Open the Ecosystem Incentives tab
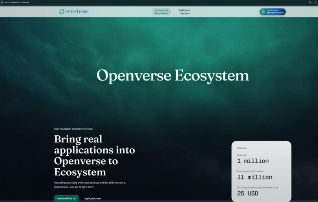This screenshot has width=318, height=202. pos(161,12)
